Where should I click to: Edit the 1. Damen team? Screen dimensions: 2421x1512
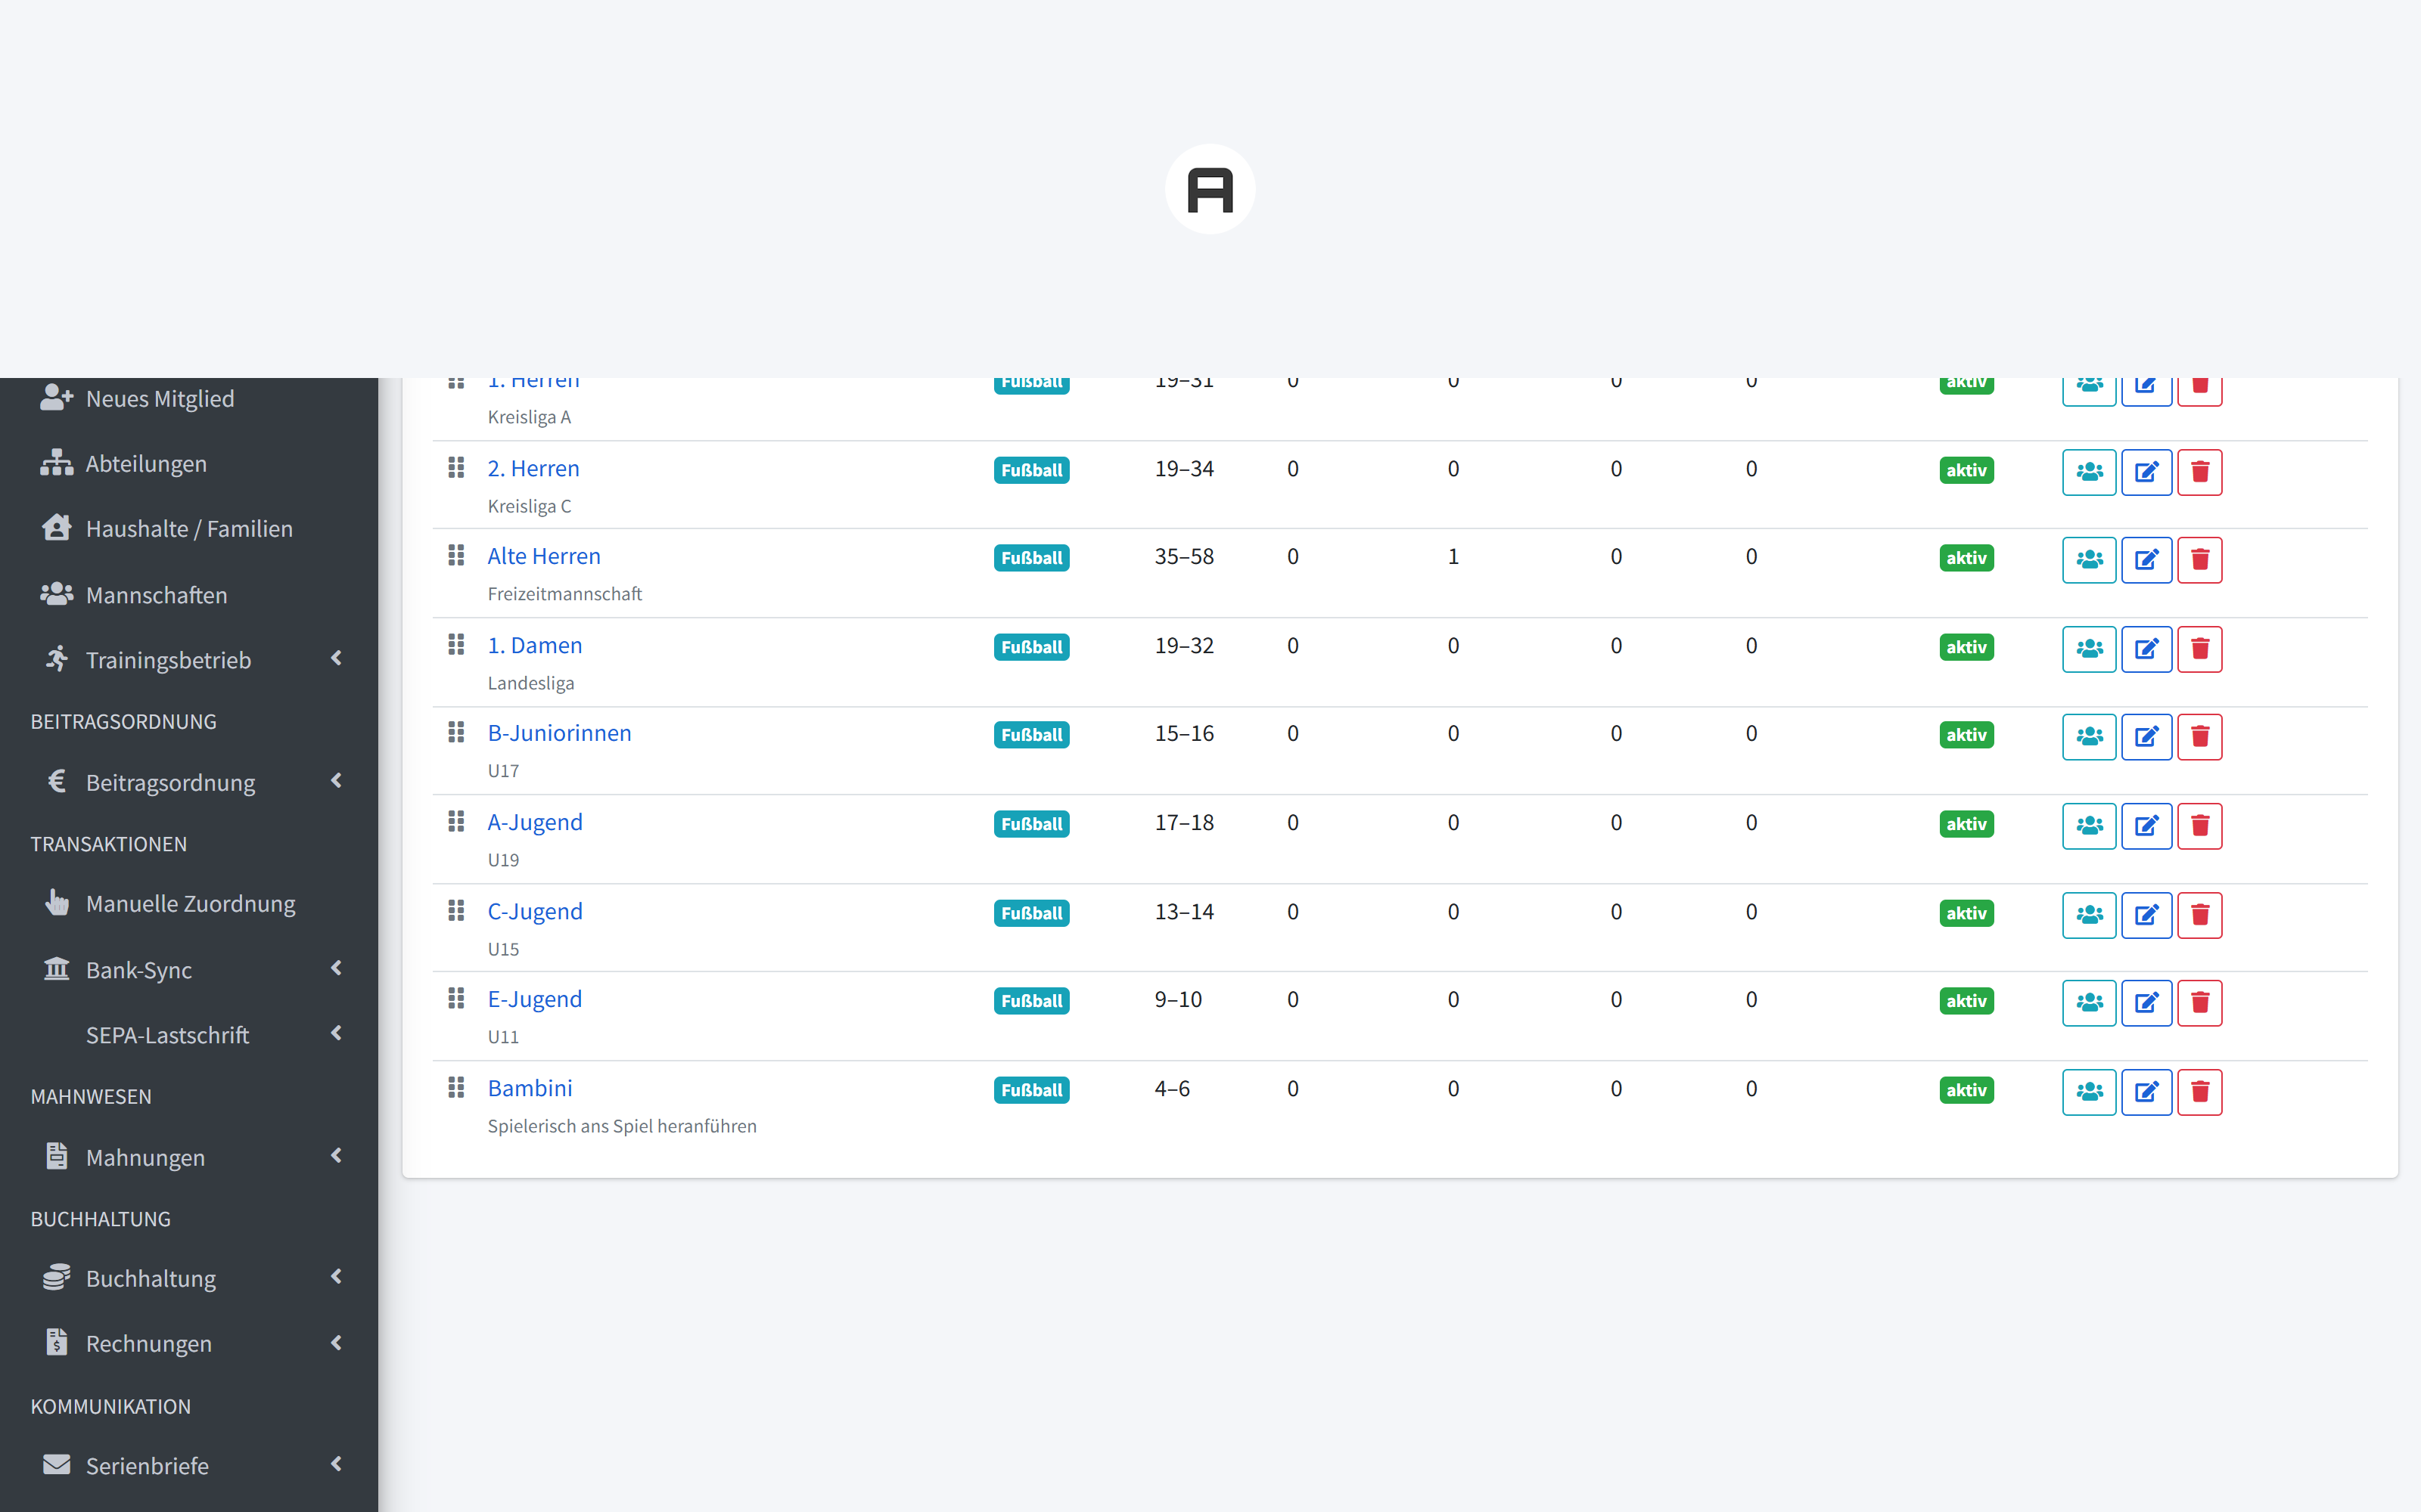coord(2146,648)
